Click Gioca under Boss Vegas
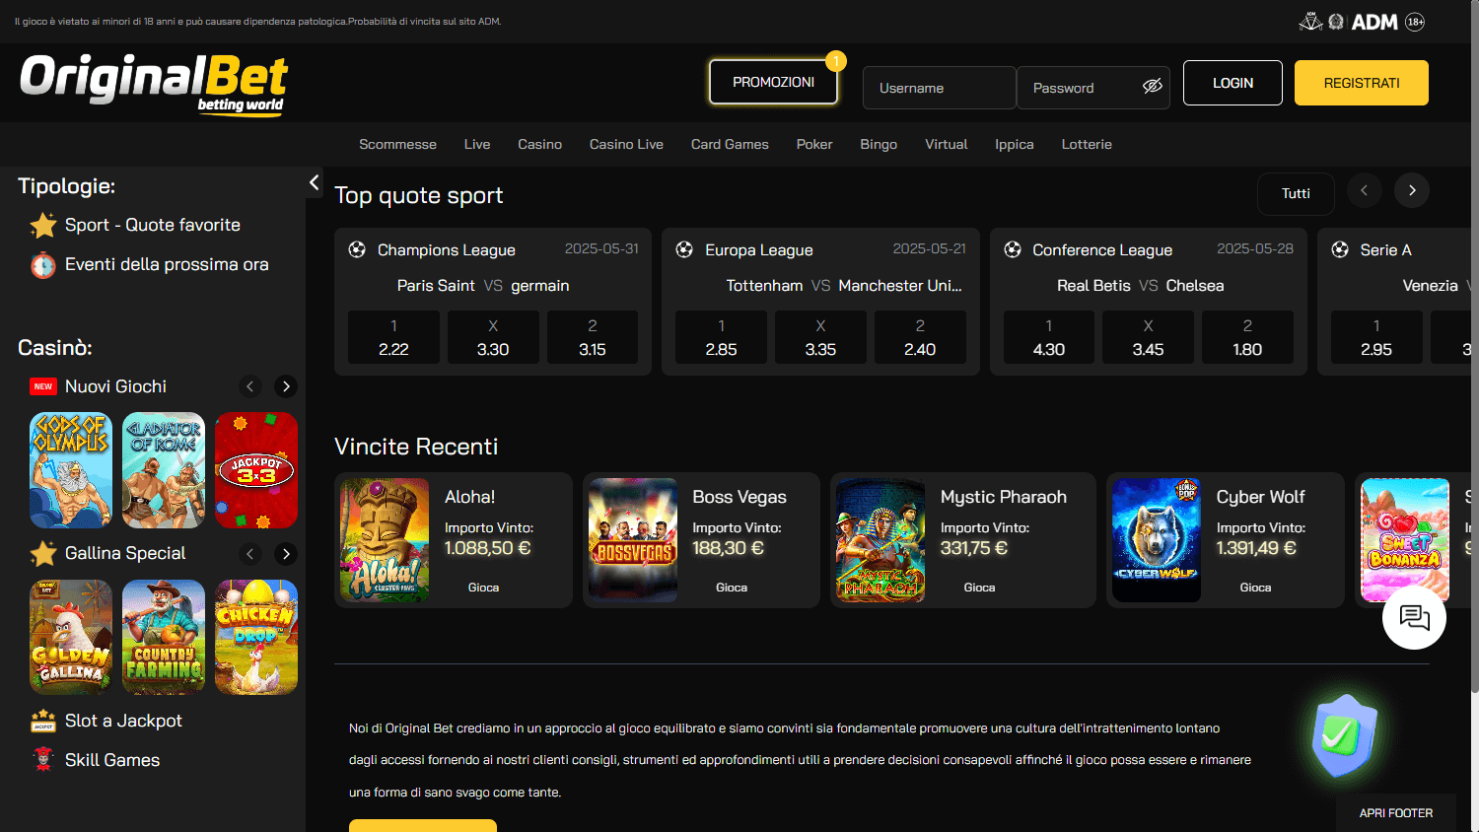The height and width of the screenshot is (832, 1479). coord(732,588)
